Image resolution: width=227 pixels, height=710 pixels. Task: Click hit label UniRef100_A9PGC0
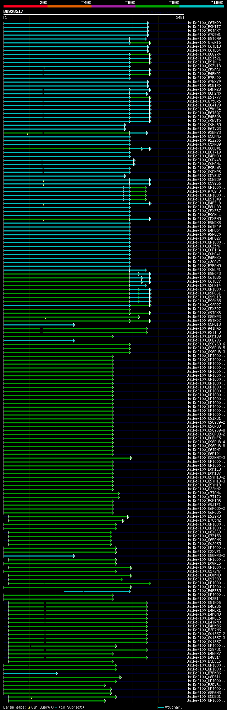[x=204, y=234]
